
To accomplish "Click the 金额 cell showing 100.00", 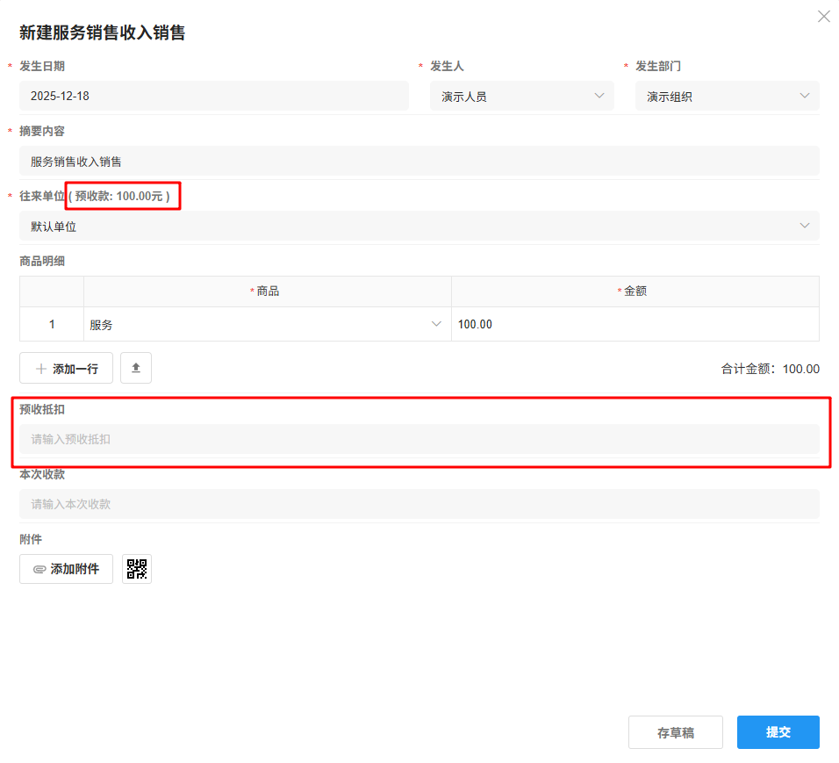I will tap(635, 324).
